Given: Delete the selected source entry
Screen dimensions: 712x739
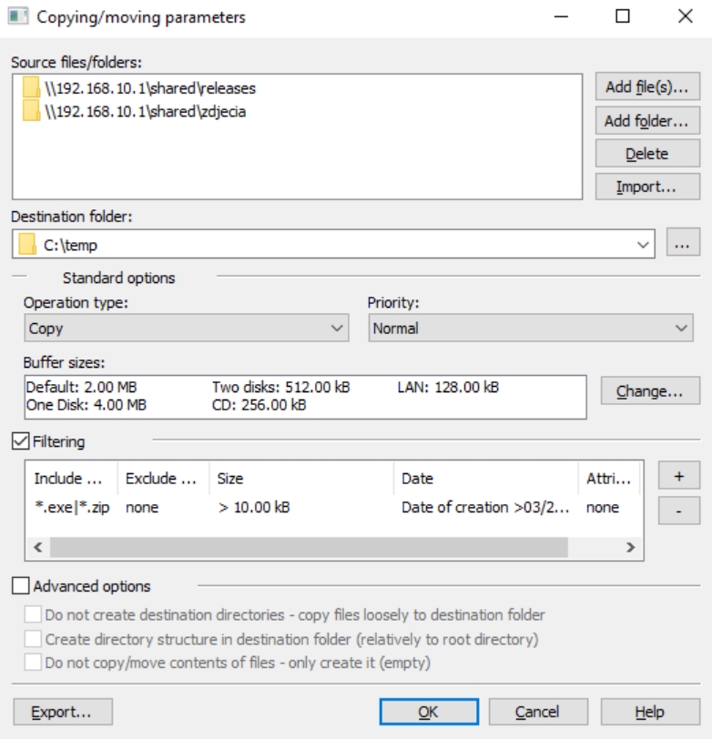Looking at the screenshot, I should [x=647, y=154].
